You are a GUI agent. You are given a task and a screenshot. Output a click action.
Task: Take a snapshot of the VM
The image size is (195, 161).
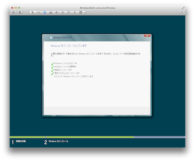coord(20,12)
